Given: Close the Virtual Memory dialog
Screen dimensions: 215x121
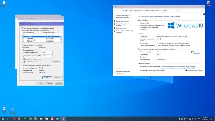Looking at the screenshot, I should [x=62, y=24].
